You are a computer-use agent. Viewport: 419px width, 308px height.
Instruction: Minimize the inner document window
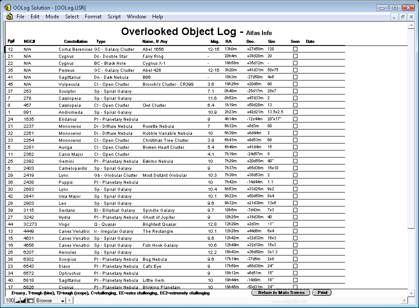coord(394,17)
